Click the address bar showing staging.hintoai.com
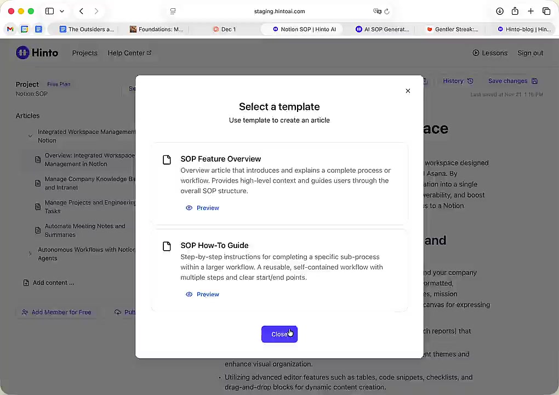The image size is (559, 395). click(x=279, y=12)
